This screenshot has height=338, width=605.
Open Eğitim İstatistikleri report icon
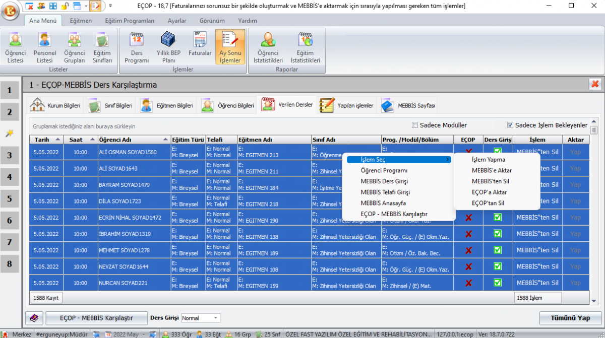[305, 48]
